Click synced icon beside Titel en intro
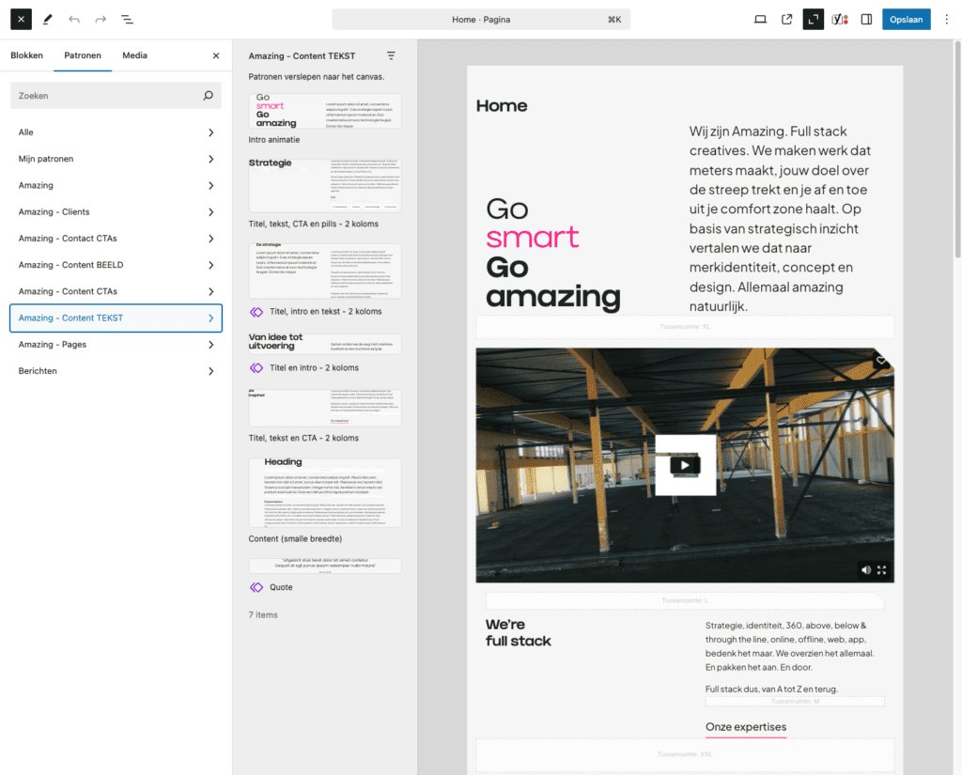Viewport: 962px width, 775px height. point(256,368)
